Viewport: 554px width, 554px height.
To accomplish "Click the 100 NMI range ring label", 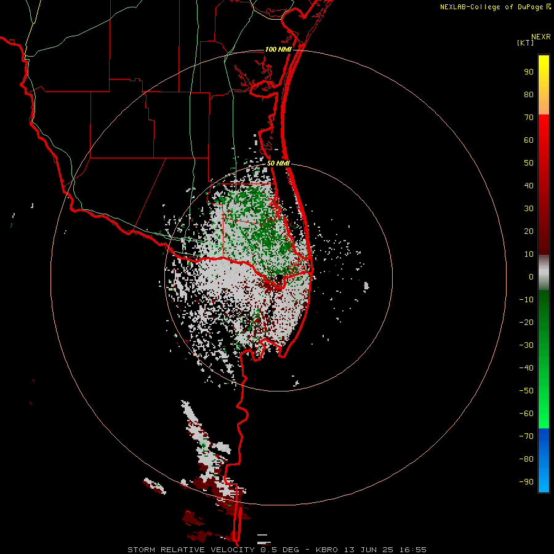I will 278,49.
